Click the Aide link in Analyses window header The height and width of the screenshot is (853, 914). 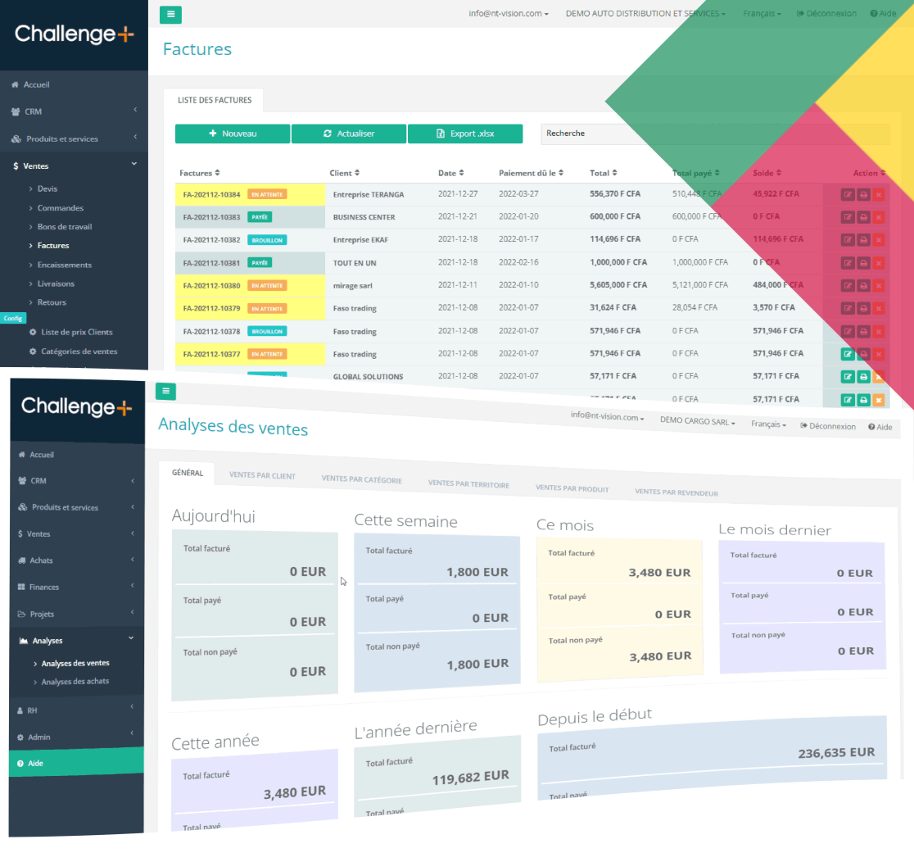click(x=880, y=427)
